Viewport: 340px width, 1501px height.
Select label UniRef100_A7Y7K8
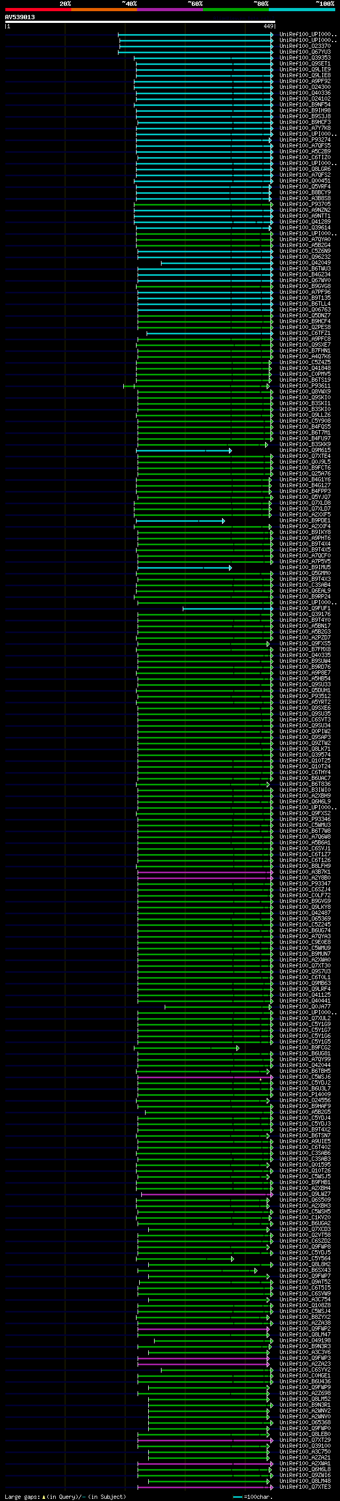click(304, 128)
